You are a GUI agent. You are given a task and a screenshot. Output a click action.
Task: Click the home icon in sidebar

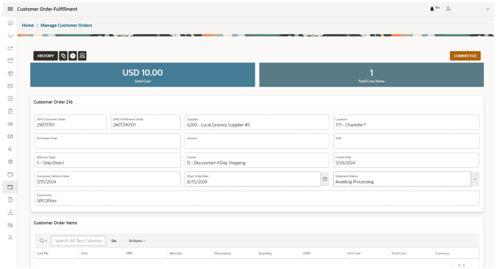(x=10, y=23)
